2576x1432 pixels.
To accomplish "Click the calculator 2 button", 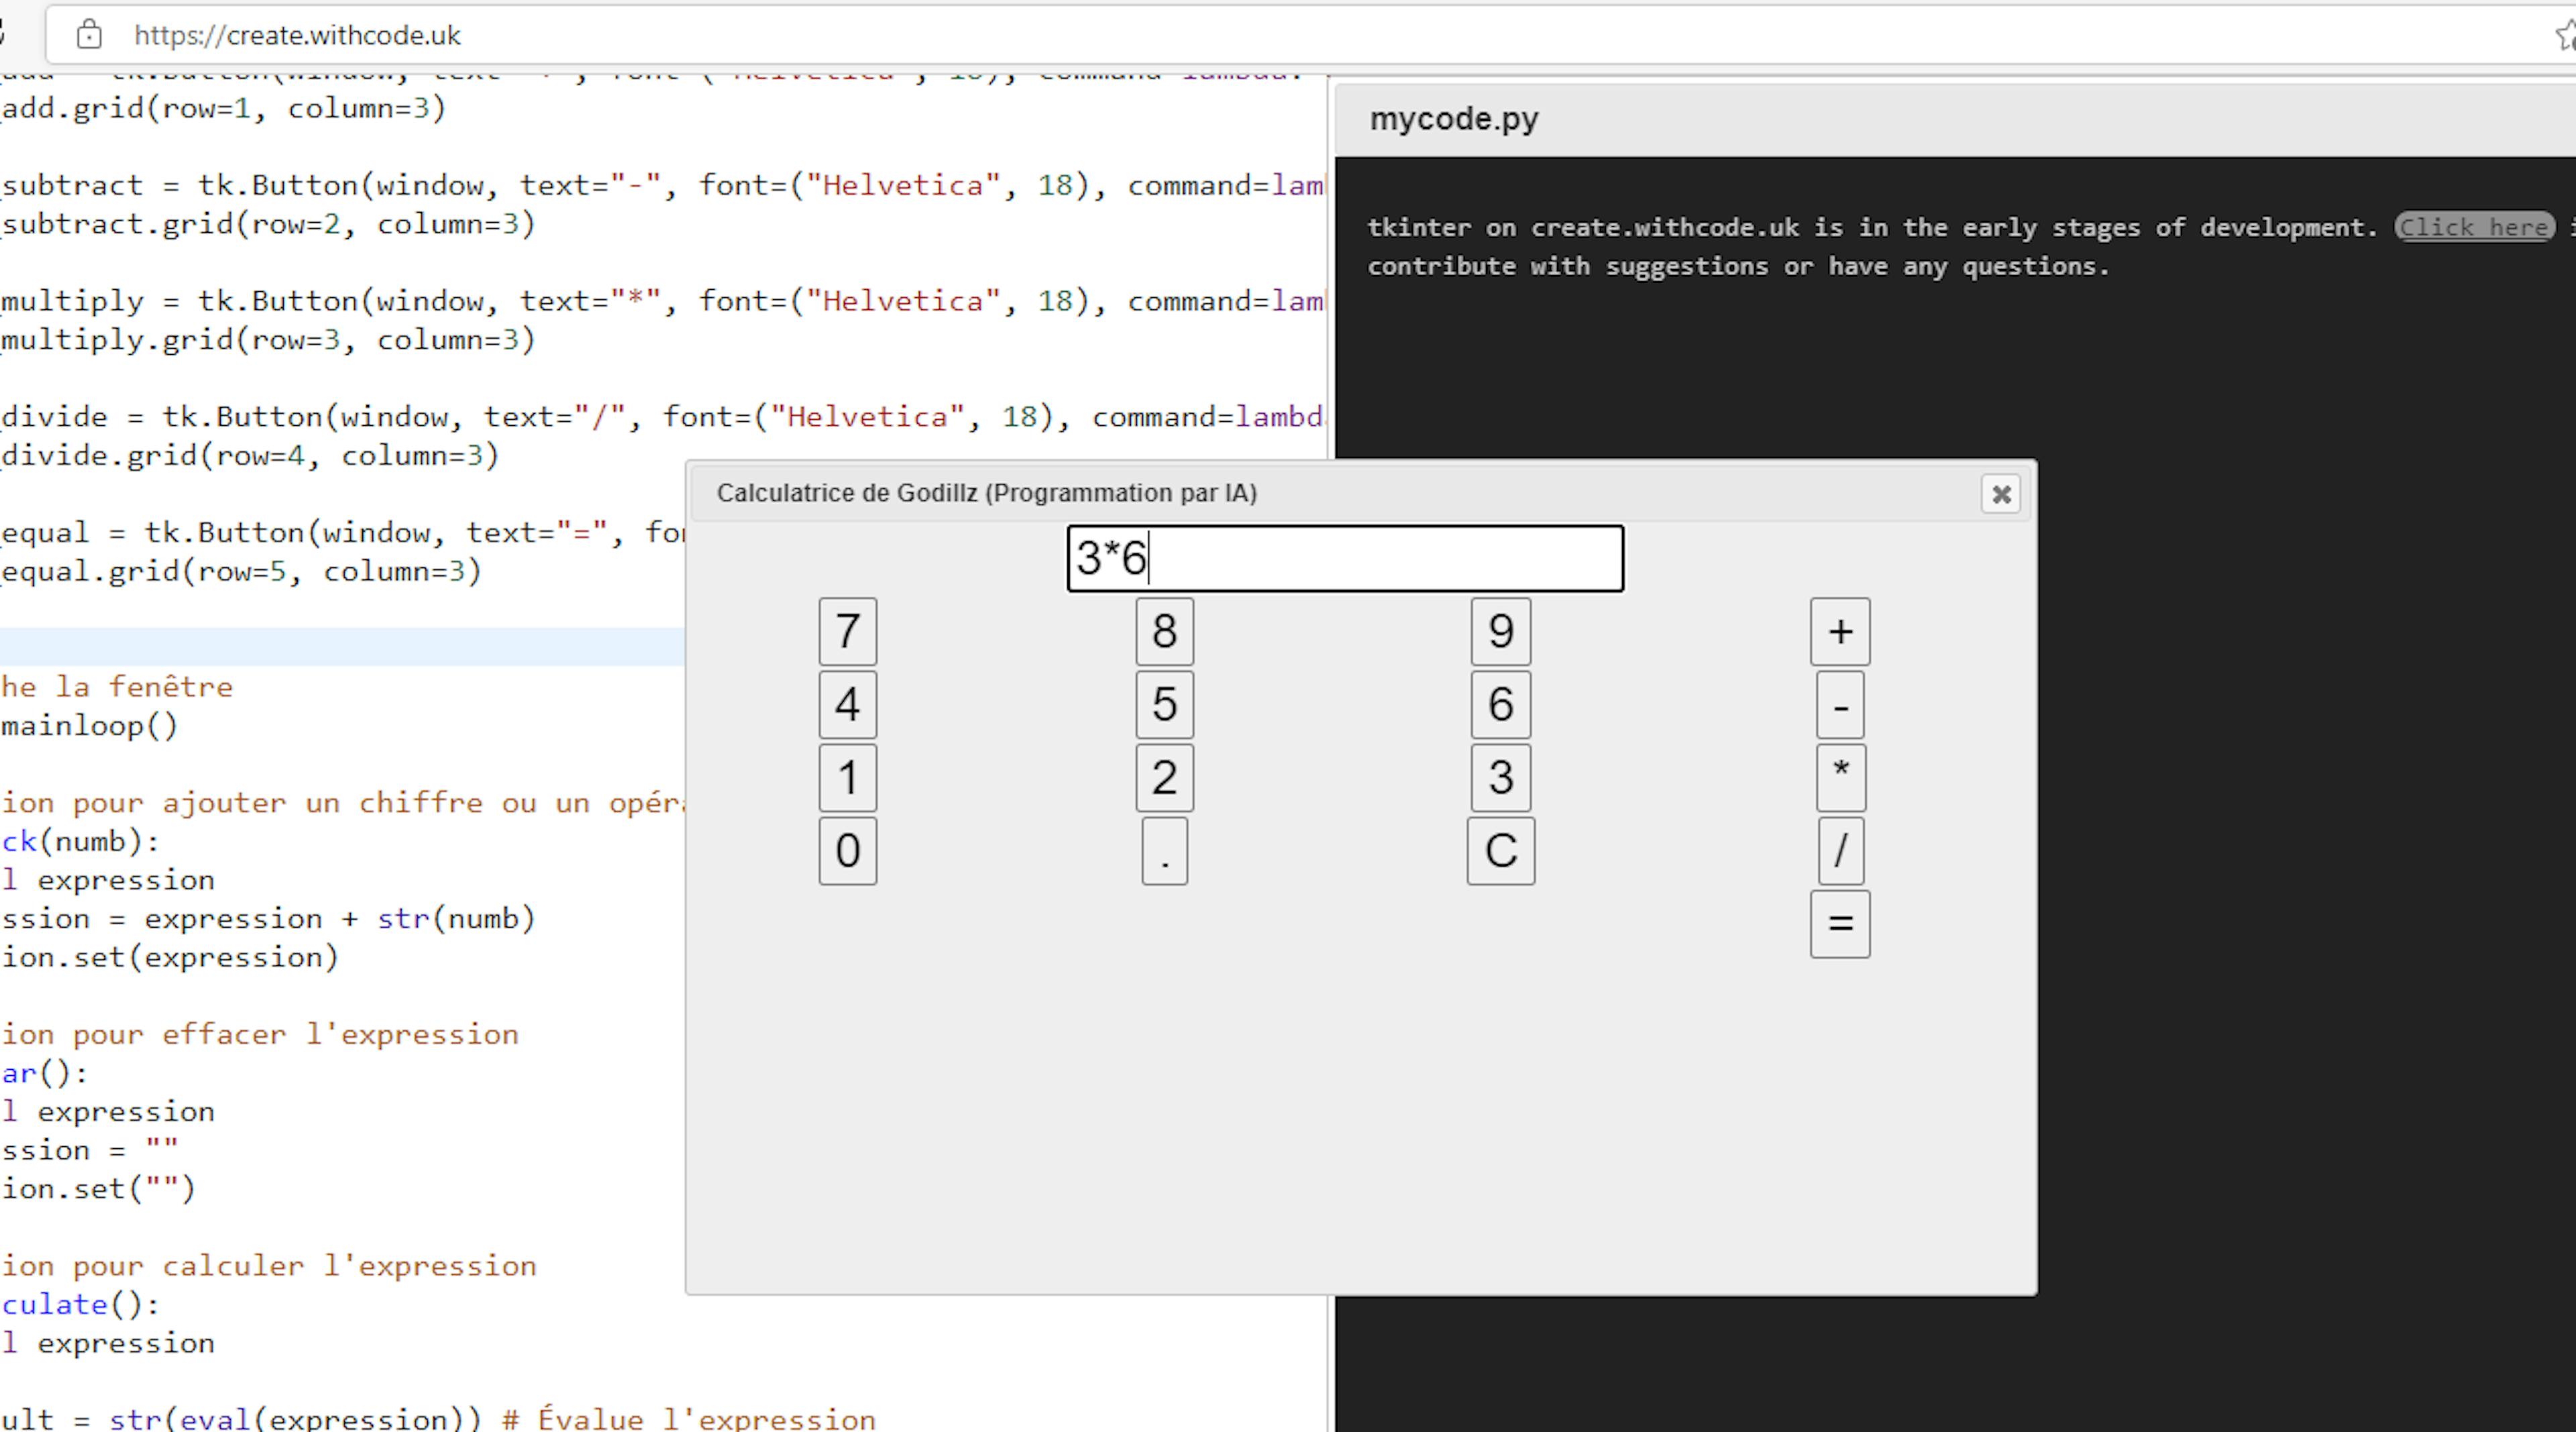I will 1164,777.
